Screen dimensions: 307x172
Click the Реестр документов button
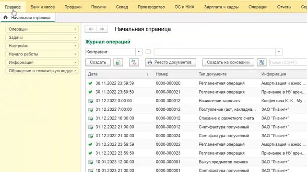pos(171,63)
